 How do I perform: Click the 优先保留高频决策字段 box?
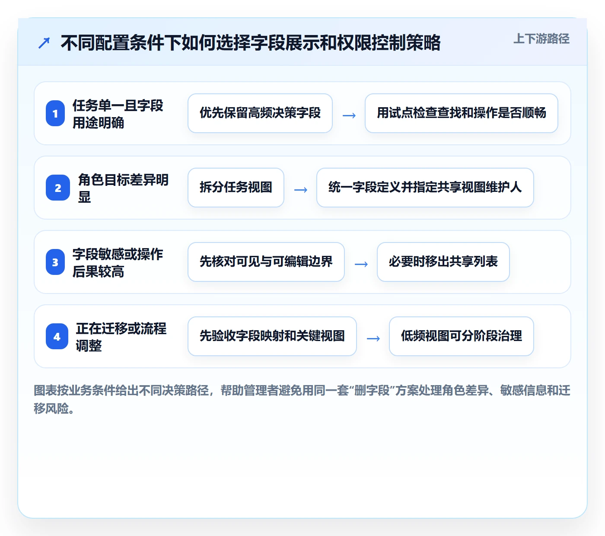pos(260,113)
